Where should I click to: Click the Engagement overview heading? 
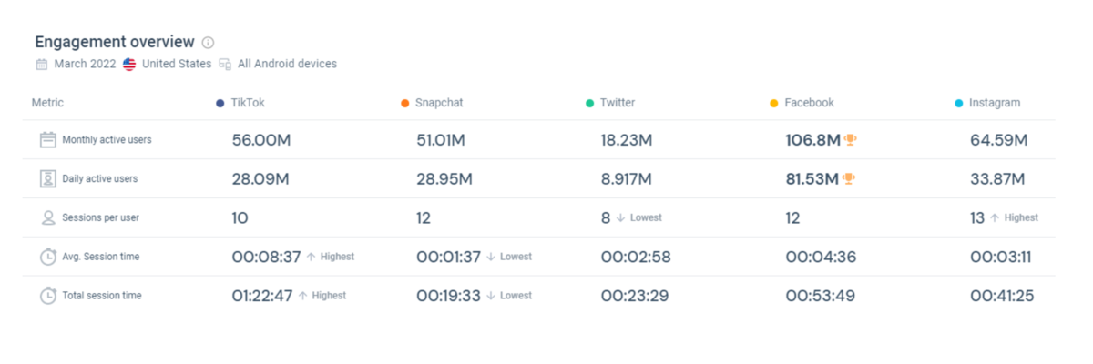pyautogui.click(x=115, y=42)
